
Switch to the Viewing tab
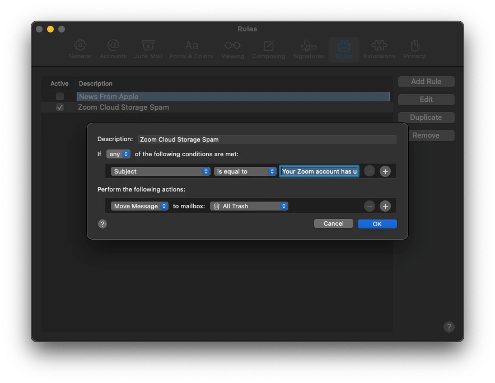tap(233, 49)
